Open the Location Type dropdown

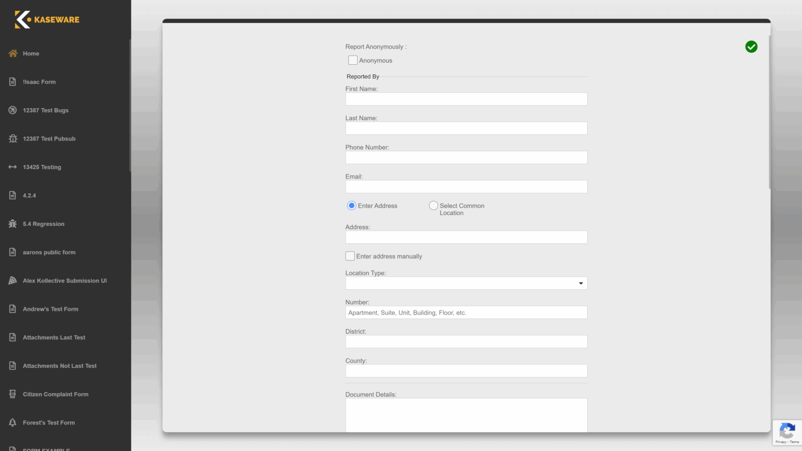point(581,283)
